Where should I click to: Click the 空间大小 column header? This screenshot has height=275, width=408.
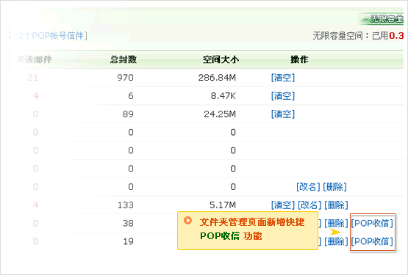tap(221, 59)
